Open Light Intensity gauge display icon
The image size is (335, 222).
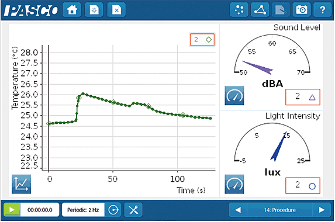coord(234,184)
